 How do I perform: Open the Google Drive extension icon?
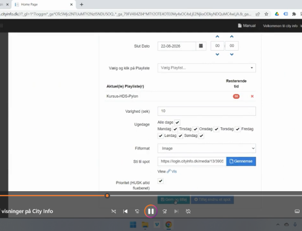277,14
